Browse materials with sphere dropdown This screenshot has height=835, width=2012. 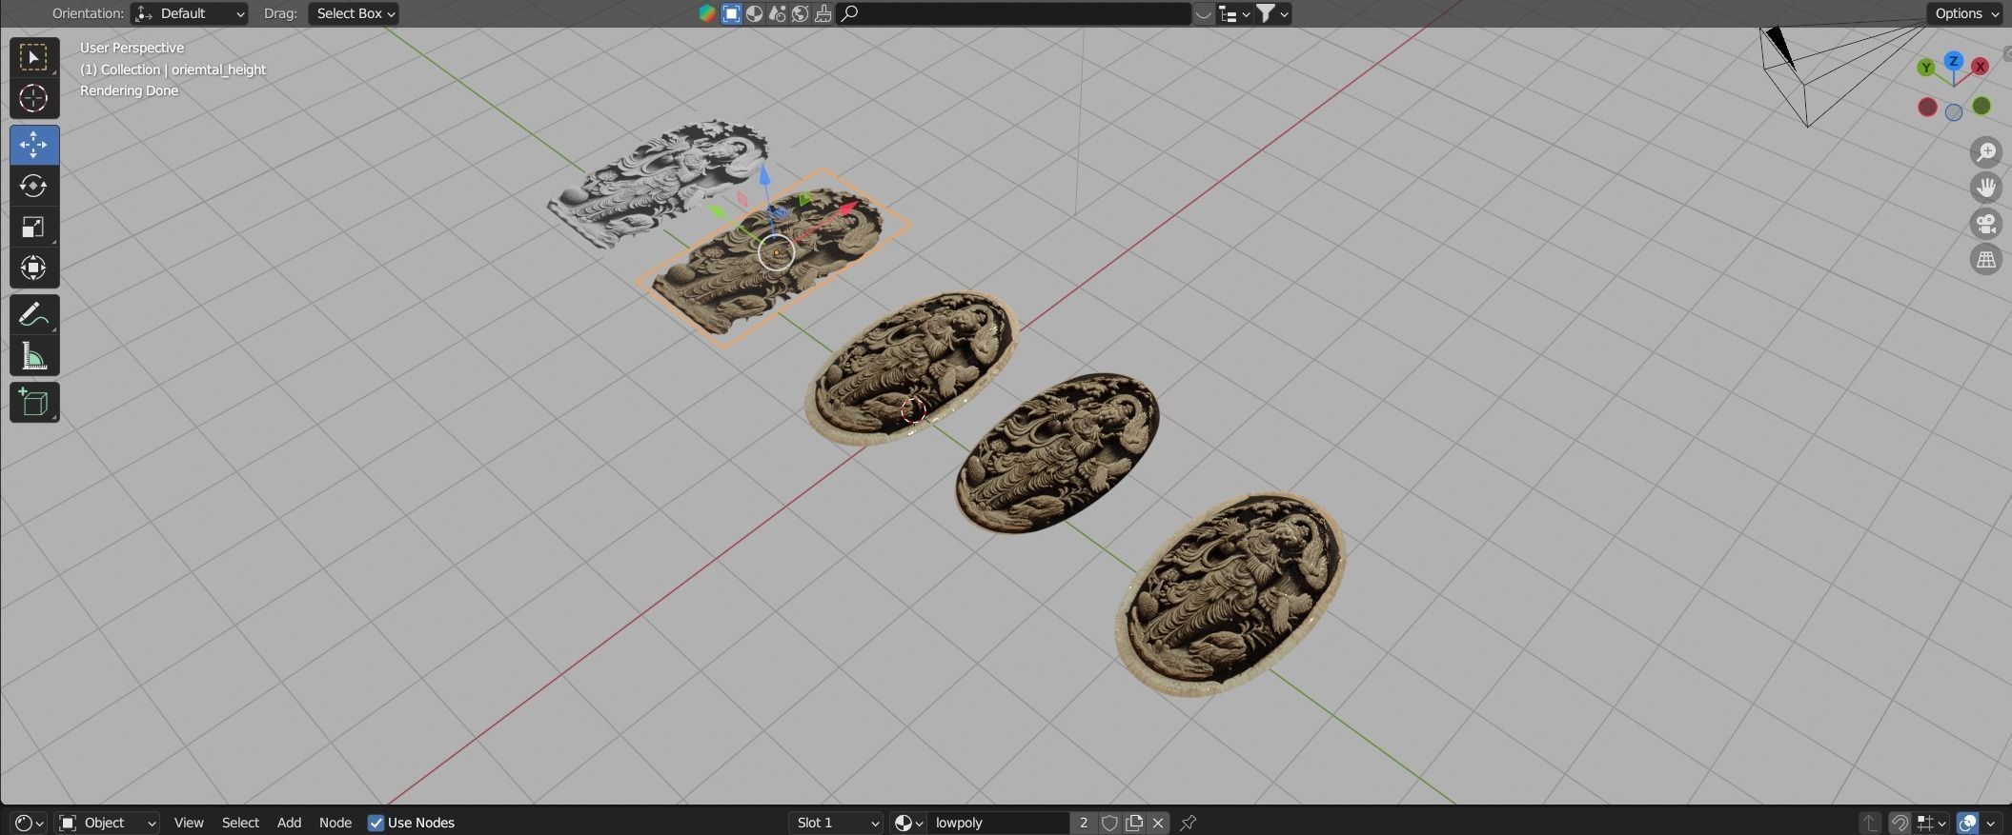pos(908,823)
